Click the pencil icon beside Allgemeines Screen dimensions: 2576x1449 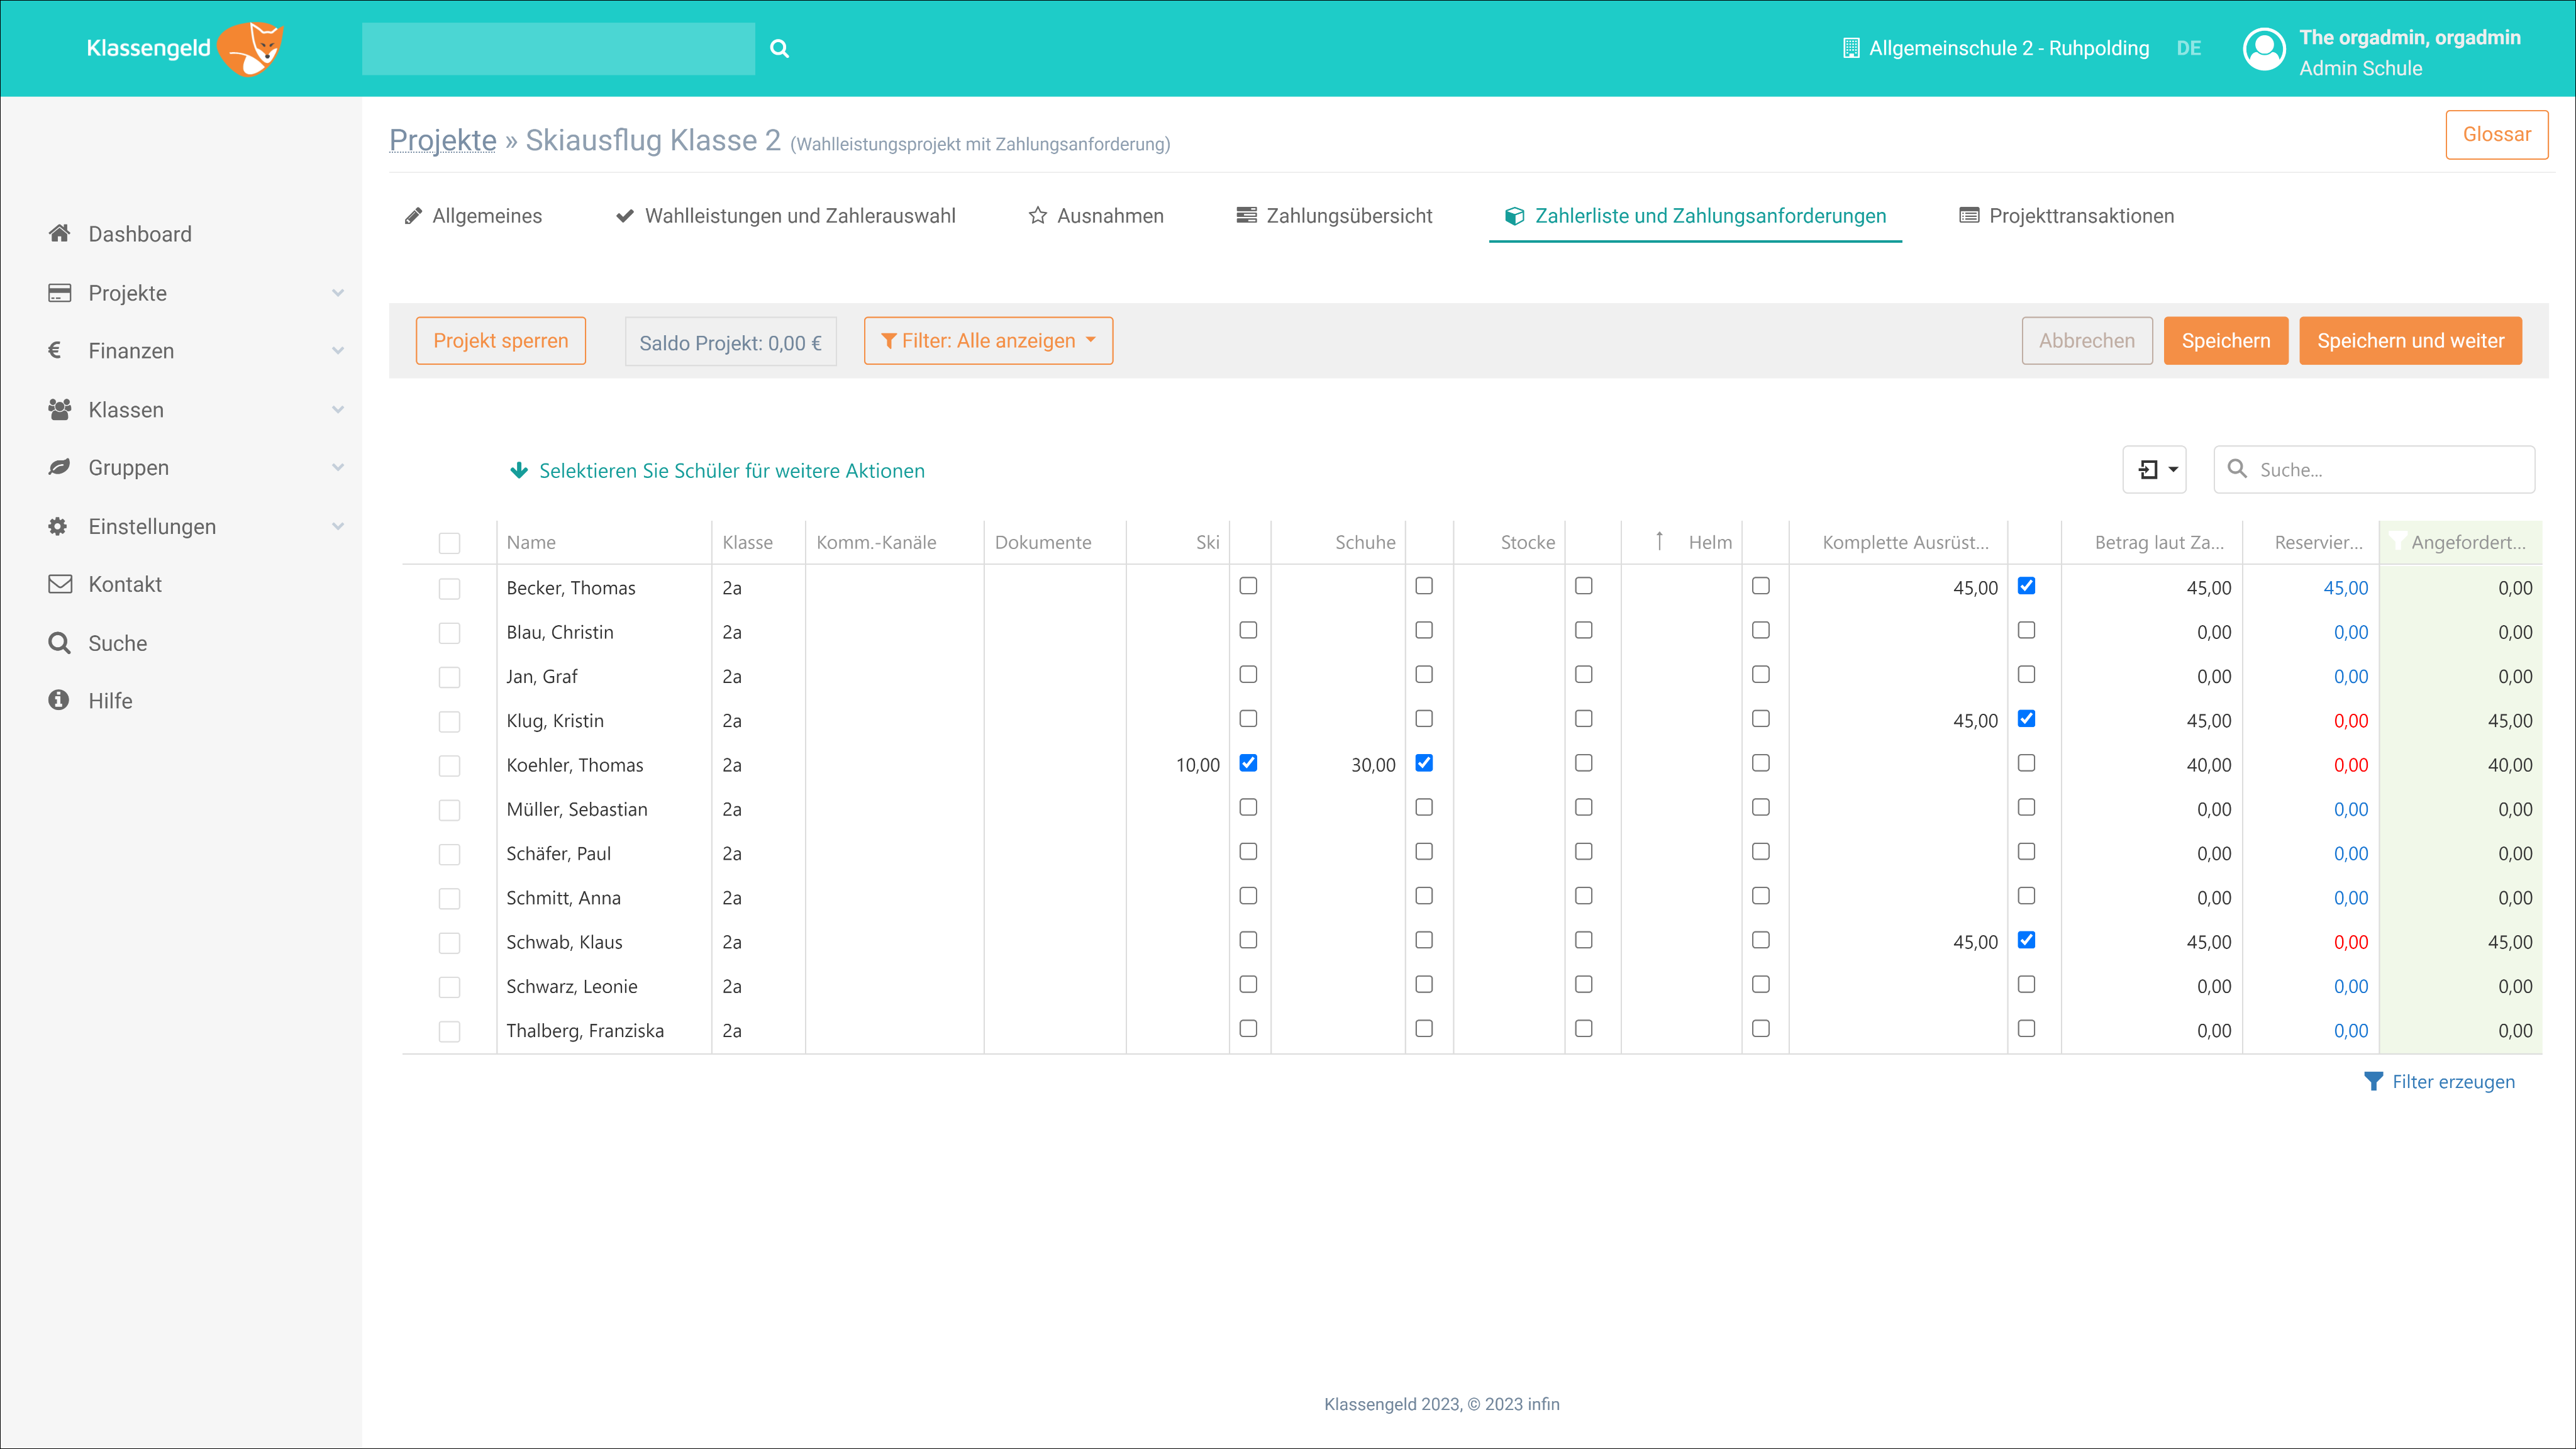[413, 216]
